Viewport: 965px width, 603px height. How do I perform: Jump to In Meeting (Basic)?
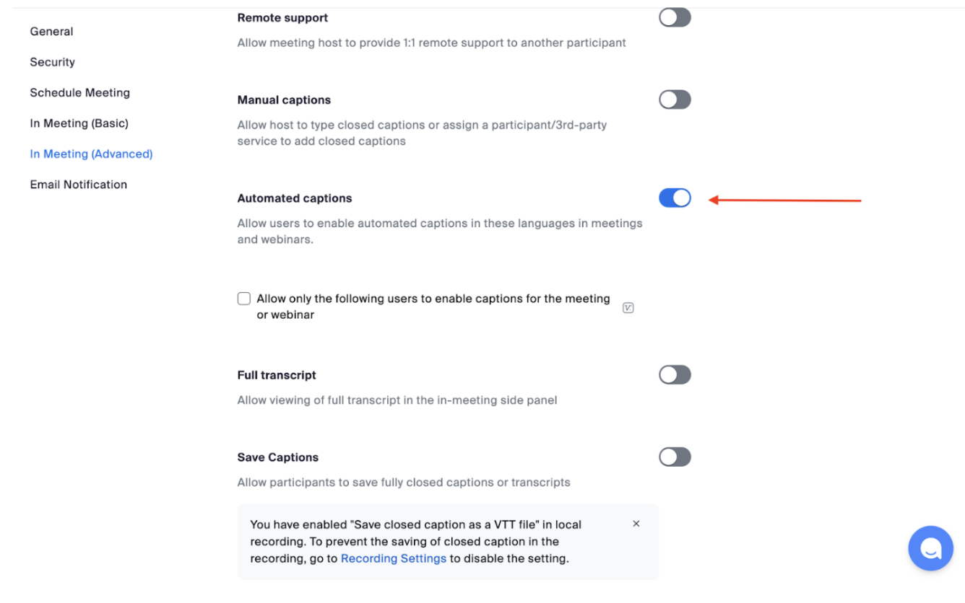coord(79,123)
